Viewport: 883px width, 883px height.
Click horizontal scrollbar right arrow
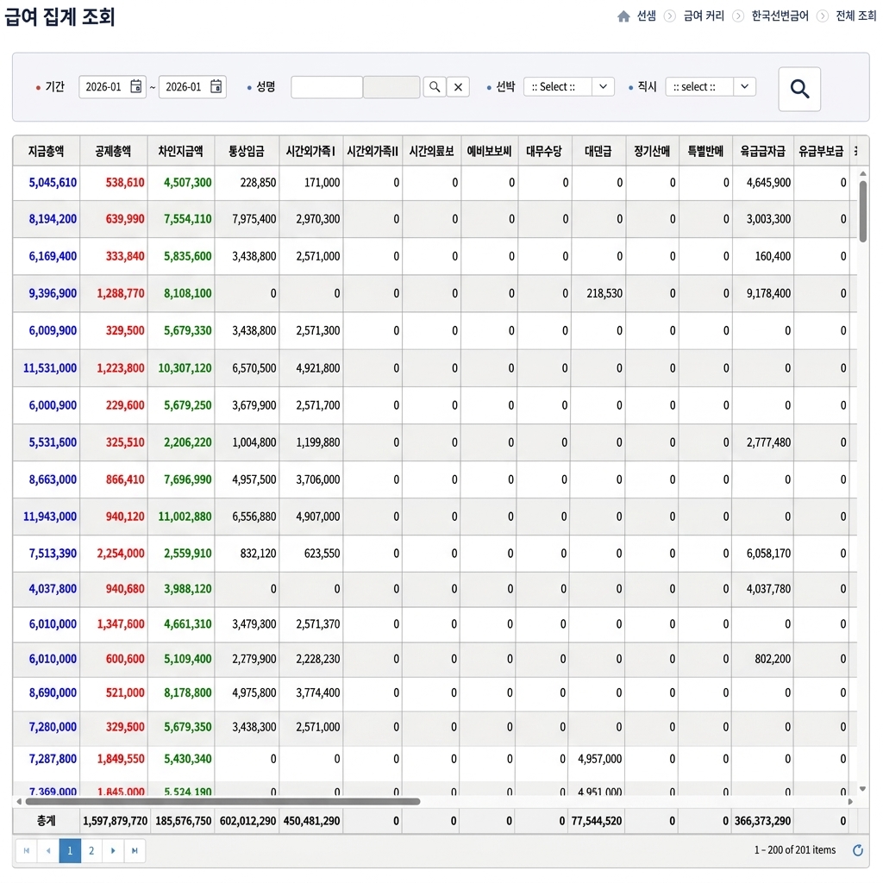pyautogui.click(x=850, y=801)
